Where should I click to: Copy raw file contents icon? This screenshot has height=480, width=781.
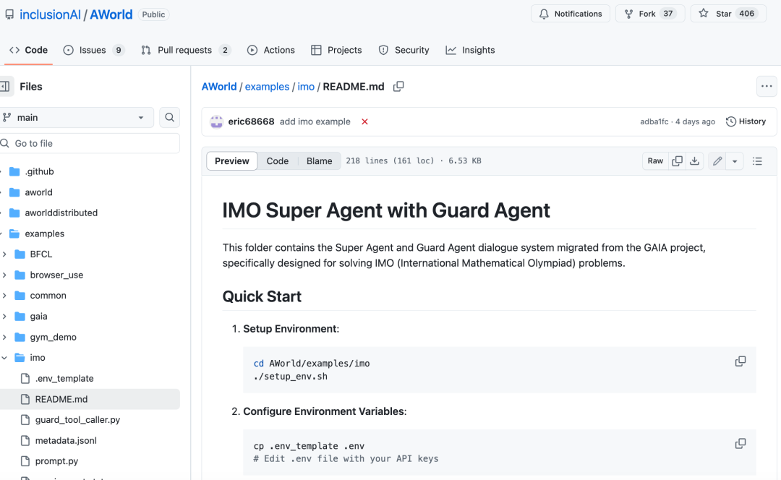coord(678,160)
